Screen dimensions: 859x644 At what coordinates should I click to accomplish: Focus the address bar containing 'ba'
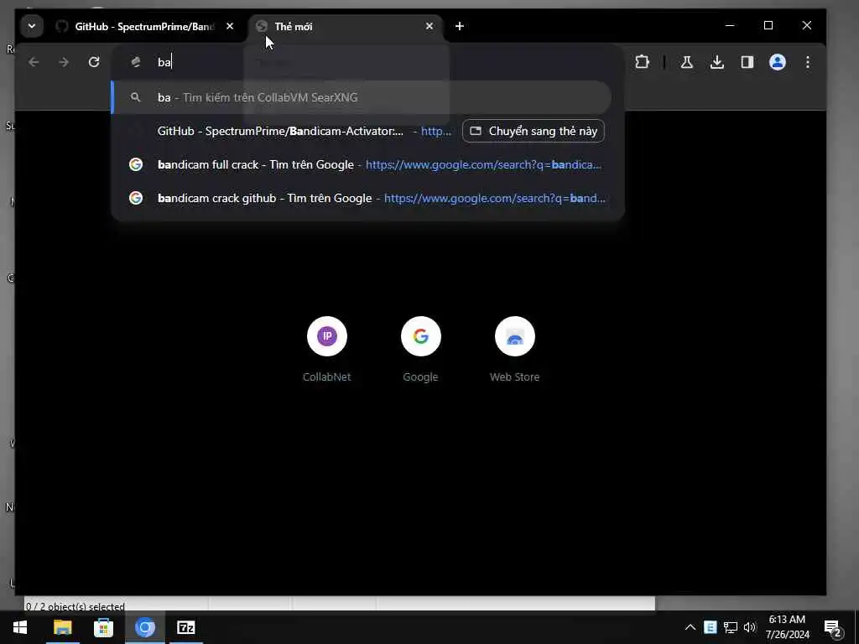(x=367, y=62)
